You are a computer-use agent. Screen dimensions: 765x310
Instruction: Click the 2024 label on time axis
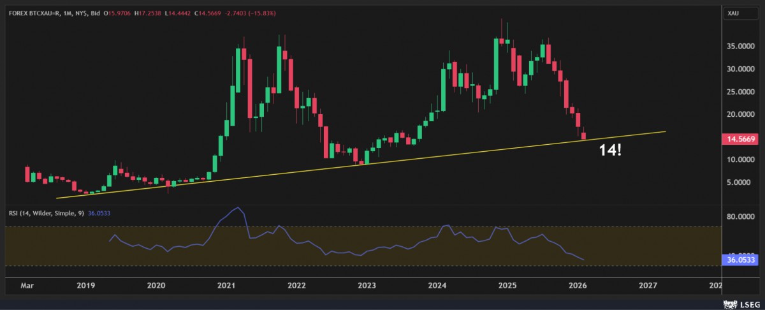(x=437, y=286)
